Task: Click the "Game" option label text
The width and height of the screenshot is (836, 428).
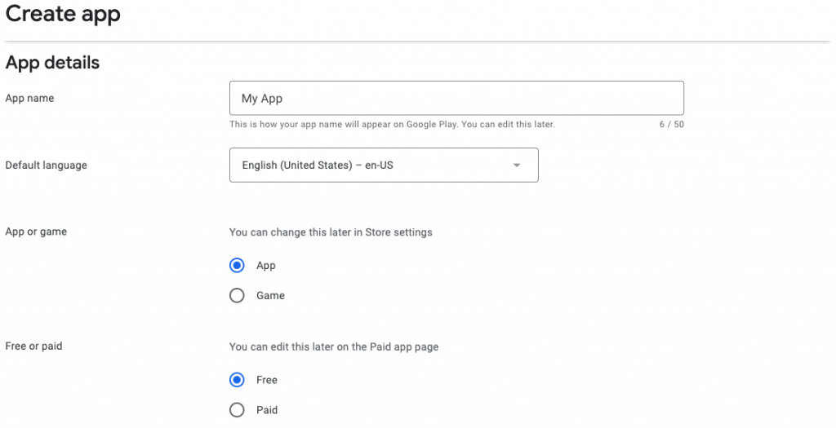Action: (x=270, y=296)
